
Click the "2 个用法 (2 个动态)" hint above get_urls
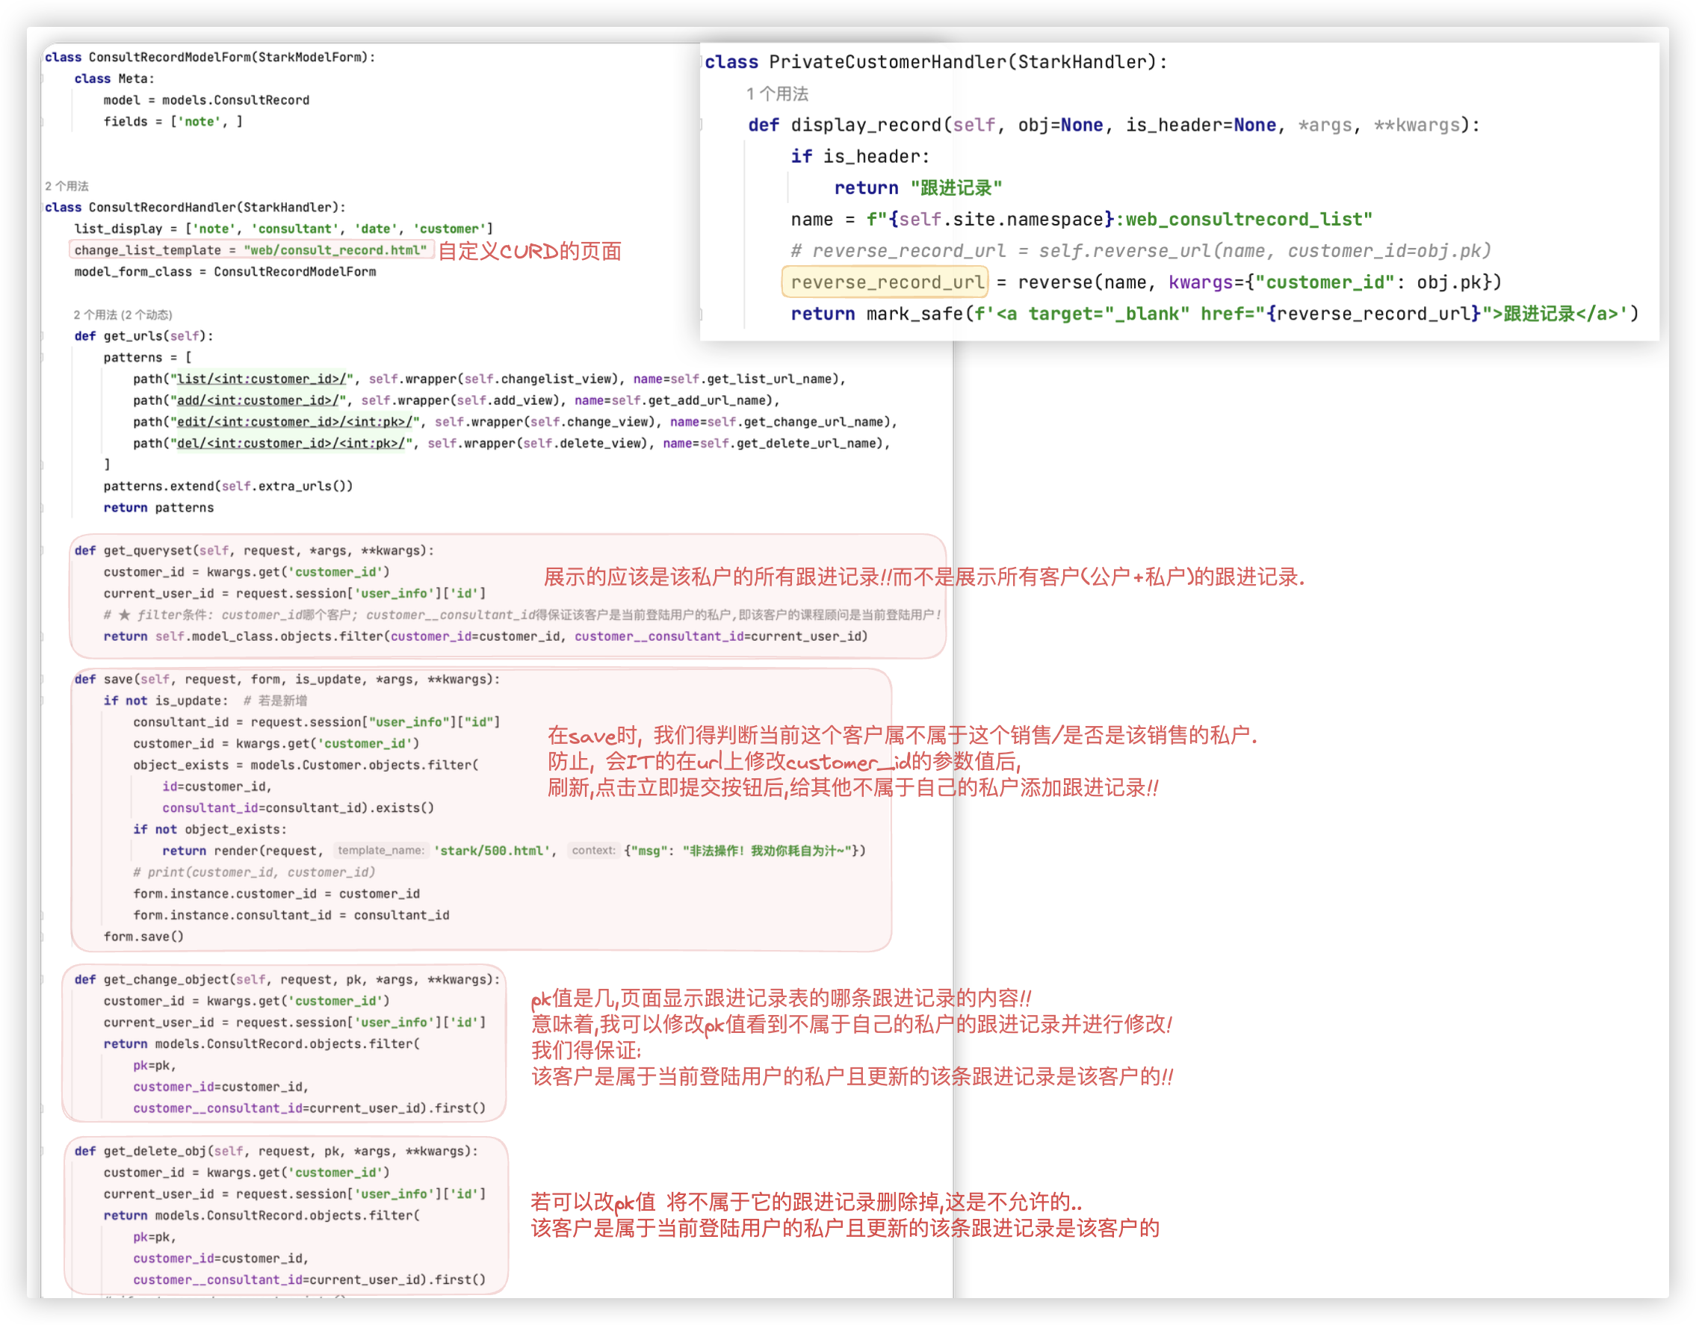(123, 314)
